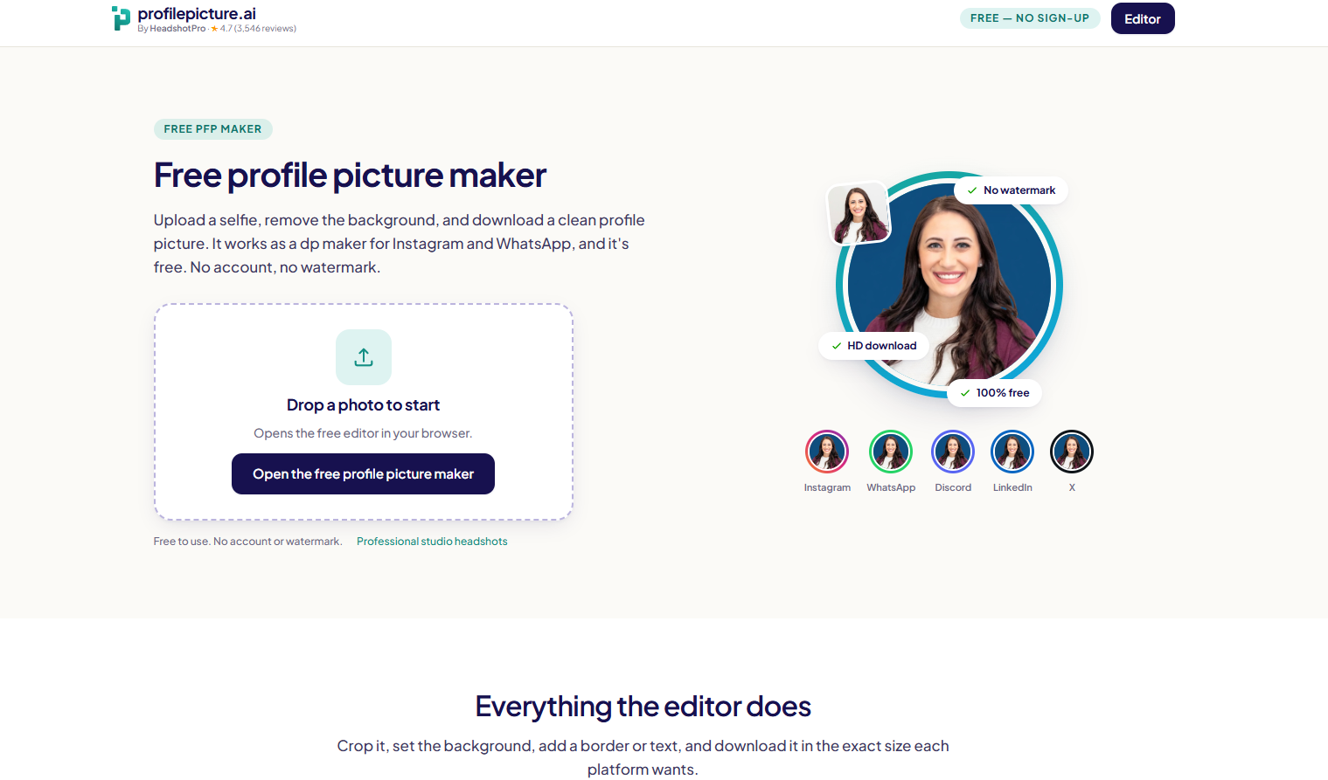Image resolution: width=1328 pixels, height=780 pixels.
Task: Click the Drop a photo to start heading
Action: click(x=363, y=405)
